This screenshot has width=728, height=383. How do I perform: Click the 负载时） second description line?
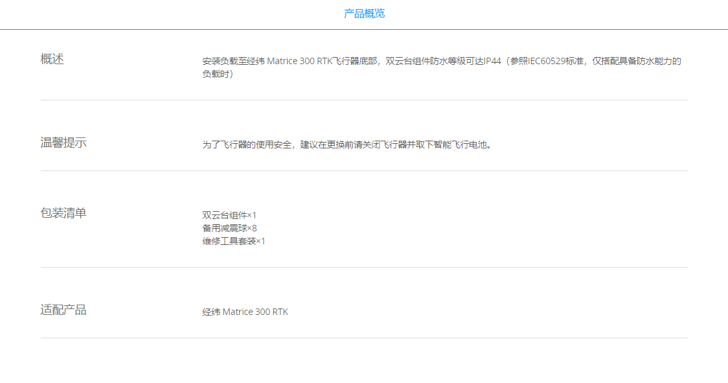click(x=218, y=74)
